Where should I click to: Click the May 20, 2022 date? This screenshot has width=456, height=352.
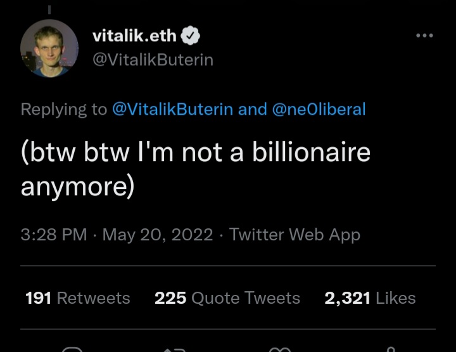[157, 235]
